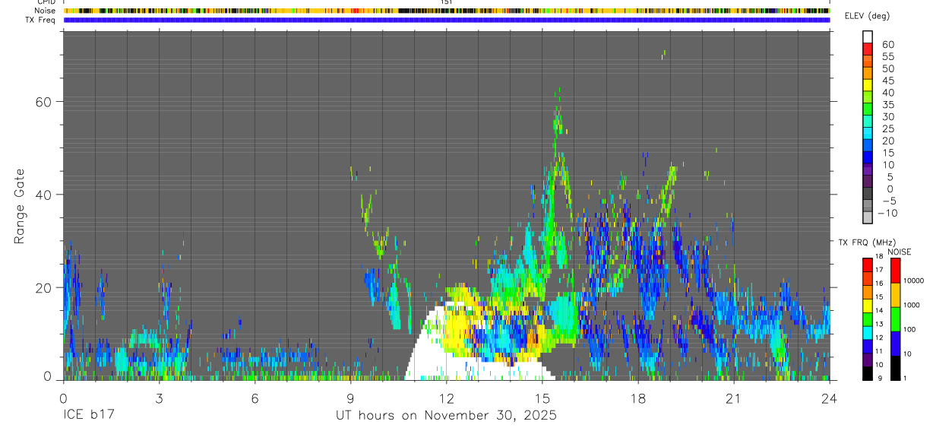Click the "60" tick on the Range Gate axis
The image size is (933, 431).
[46, 101]
